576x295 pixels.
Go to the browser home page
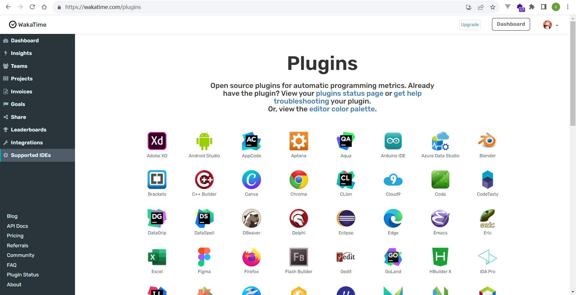click(44, 7)
